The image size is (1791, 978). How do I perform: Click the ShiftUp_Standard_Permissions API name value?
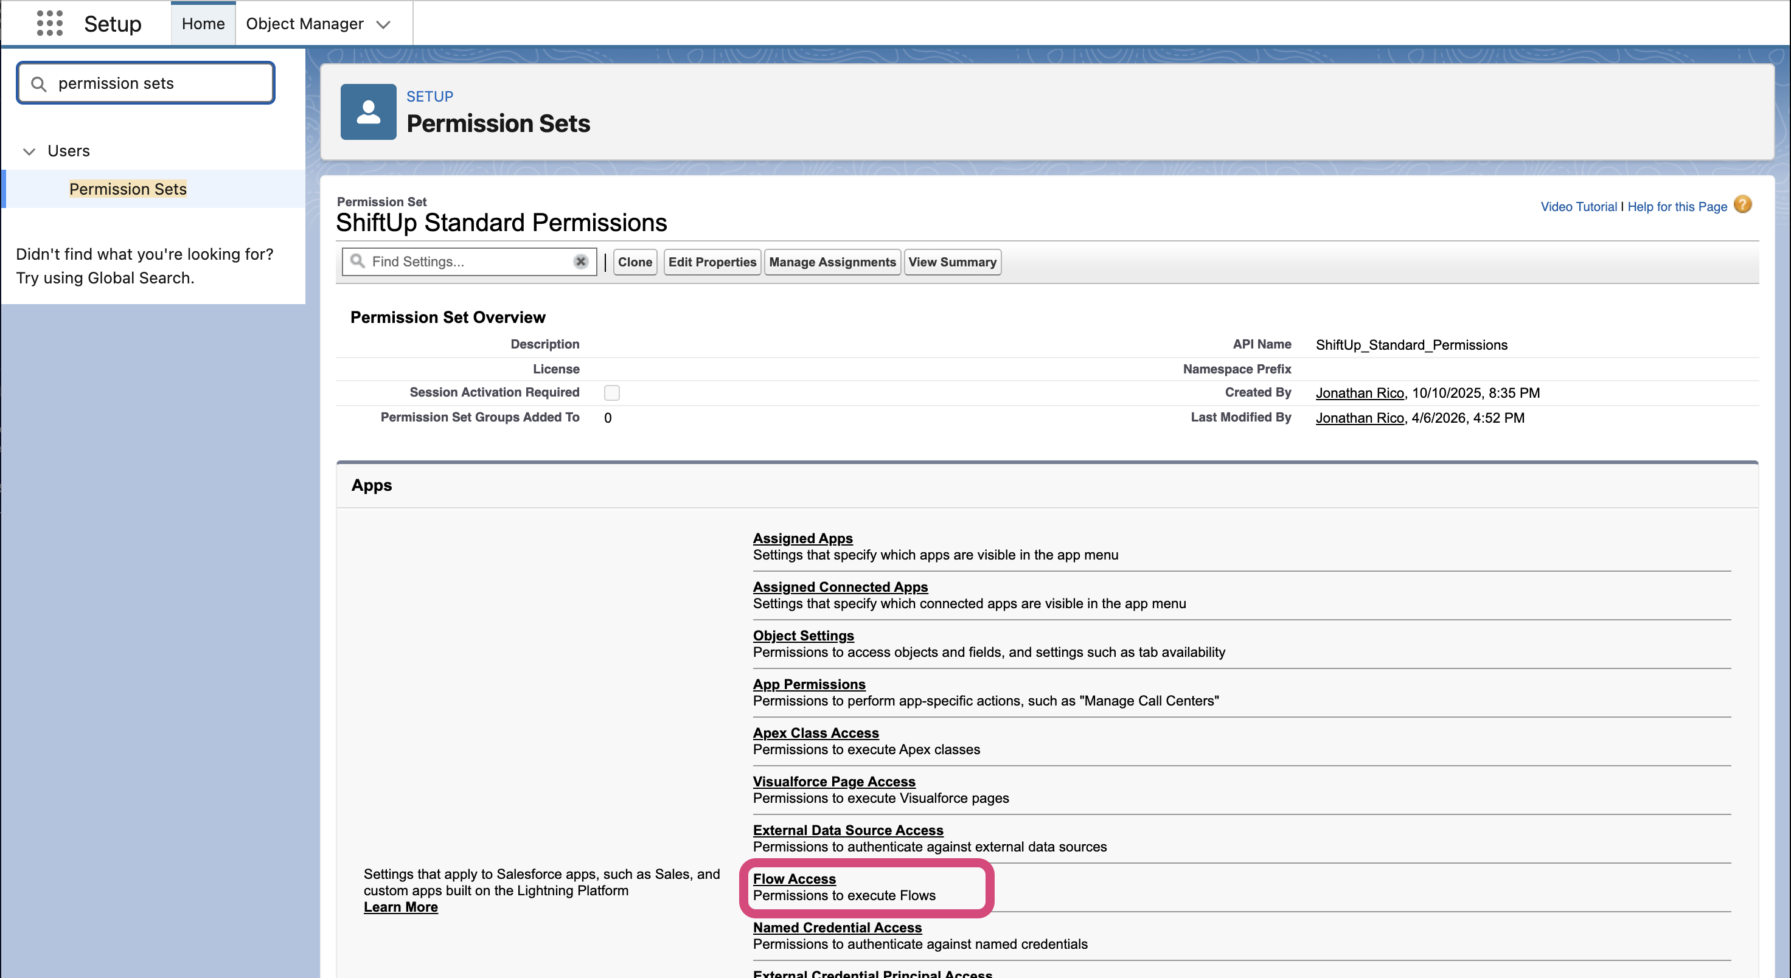[x=1411, y=345]
